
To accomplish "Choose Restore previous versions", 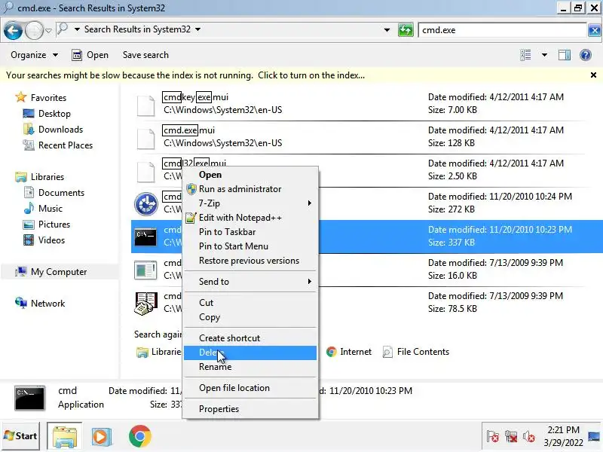I will (250, 261).
